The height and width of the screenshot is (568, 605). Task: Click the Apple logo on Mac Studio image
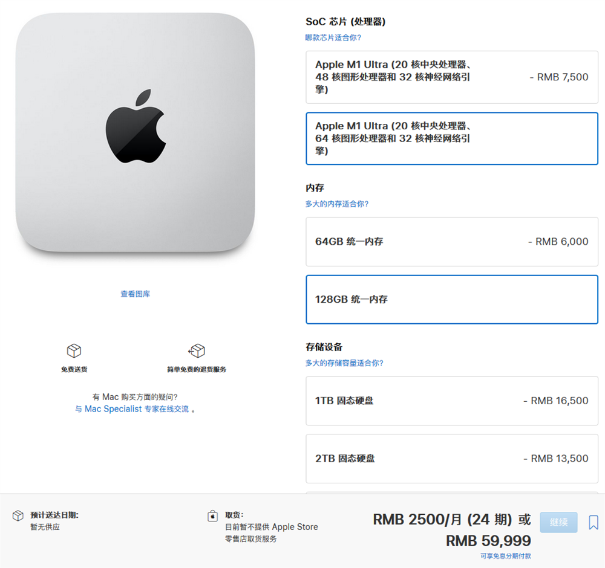(136, 126)
